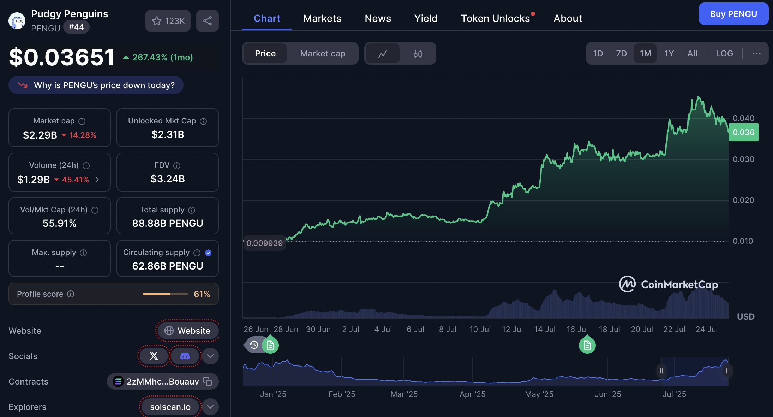The height and width of the screenshot is (417, 773).
Task: Open the Yield tab
Action: (x=426, y=18)
